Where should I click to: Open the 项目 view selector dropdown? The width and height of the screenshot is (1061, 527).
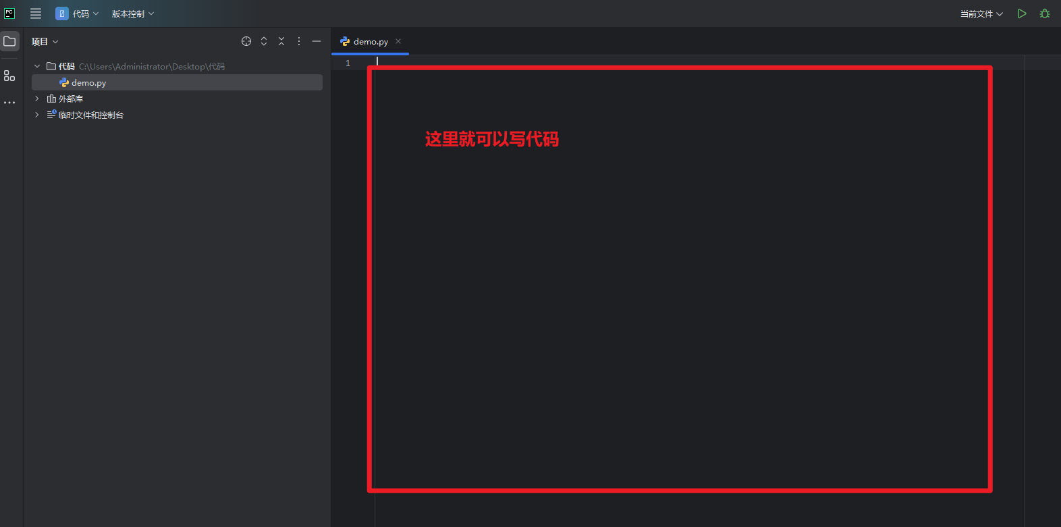45,42
